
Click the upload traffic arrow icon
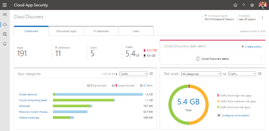click(x=144, y=50)
